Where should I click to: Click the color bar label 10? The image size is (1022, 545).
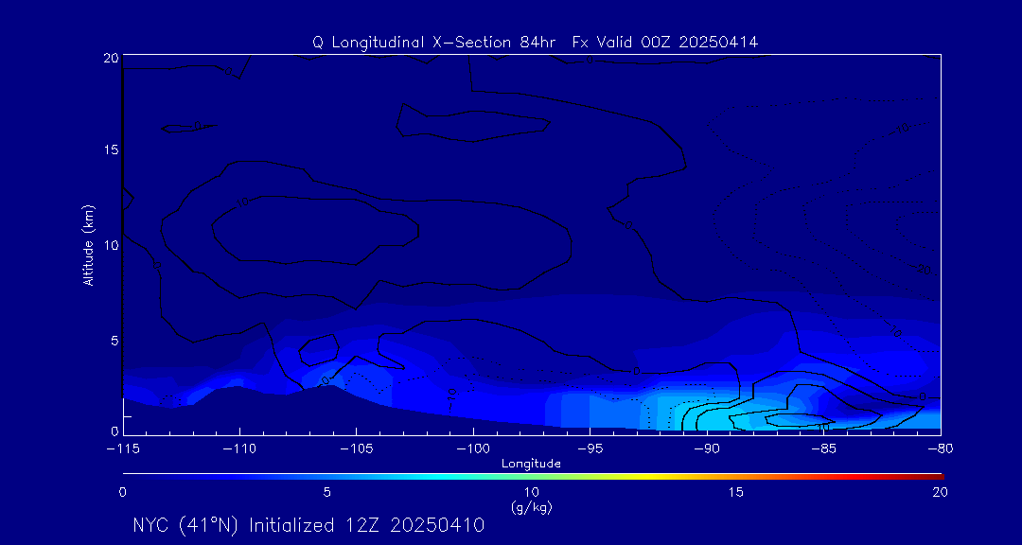[x=532, y=493]
